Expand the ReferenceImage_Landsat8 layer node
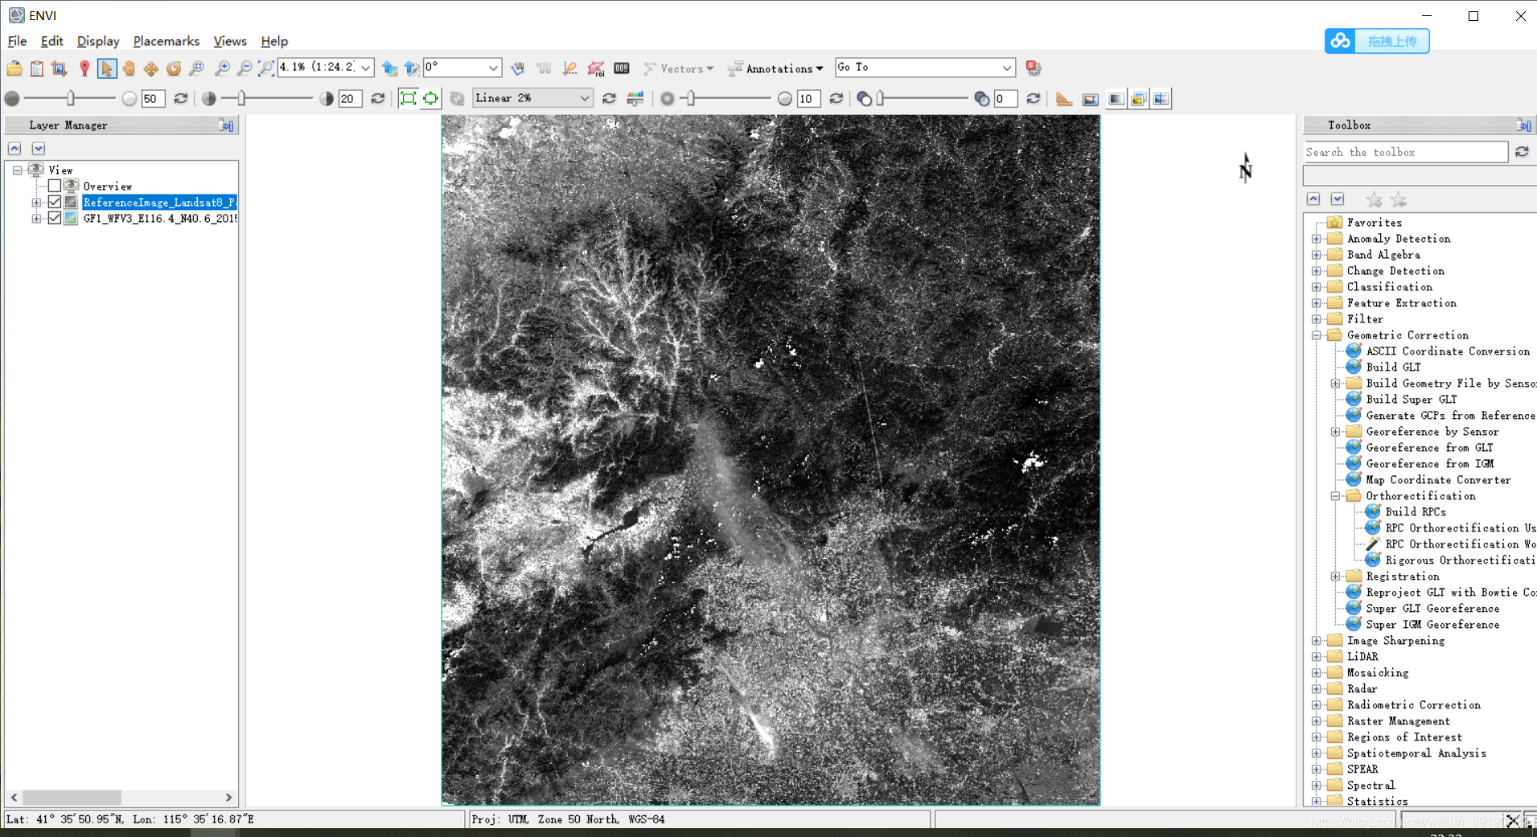 click(x=36, y=202)
